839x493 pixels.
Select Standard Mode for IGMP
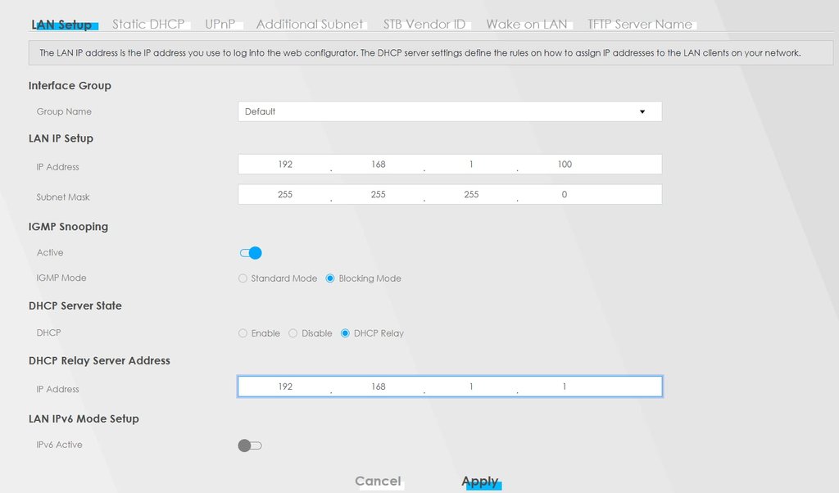243,278
